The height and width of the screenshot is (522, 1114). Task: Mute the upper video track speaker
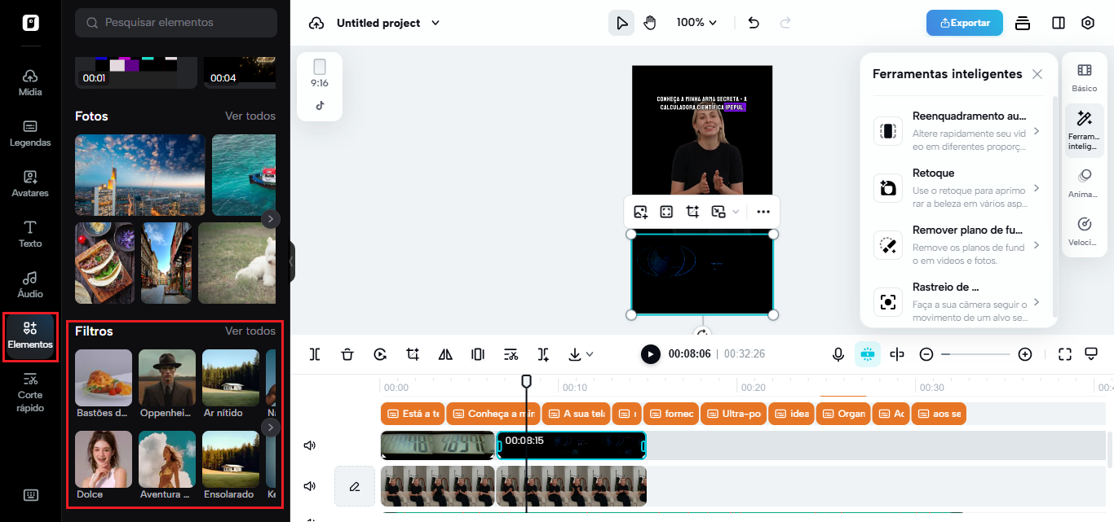click(x=310, y=445)
